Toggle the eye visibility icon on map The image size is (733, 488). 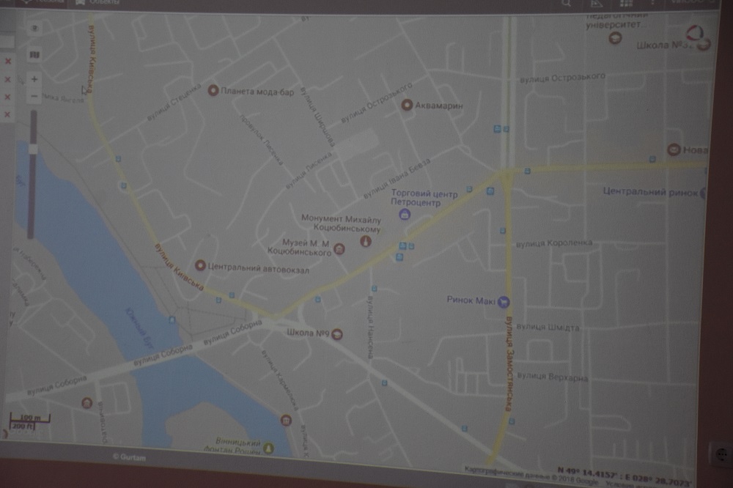(34, 29)
